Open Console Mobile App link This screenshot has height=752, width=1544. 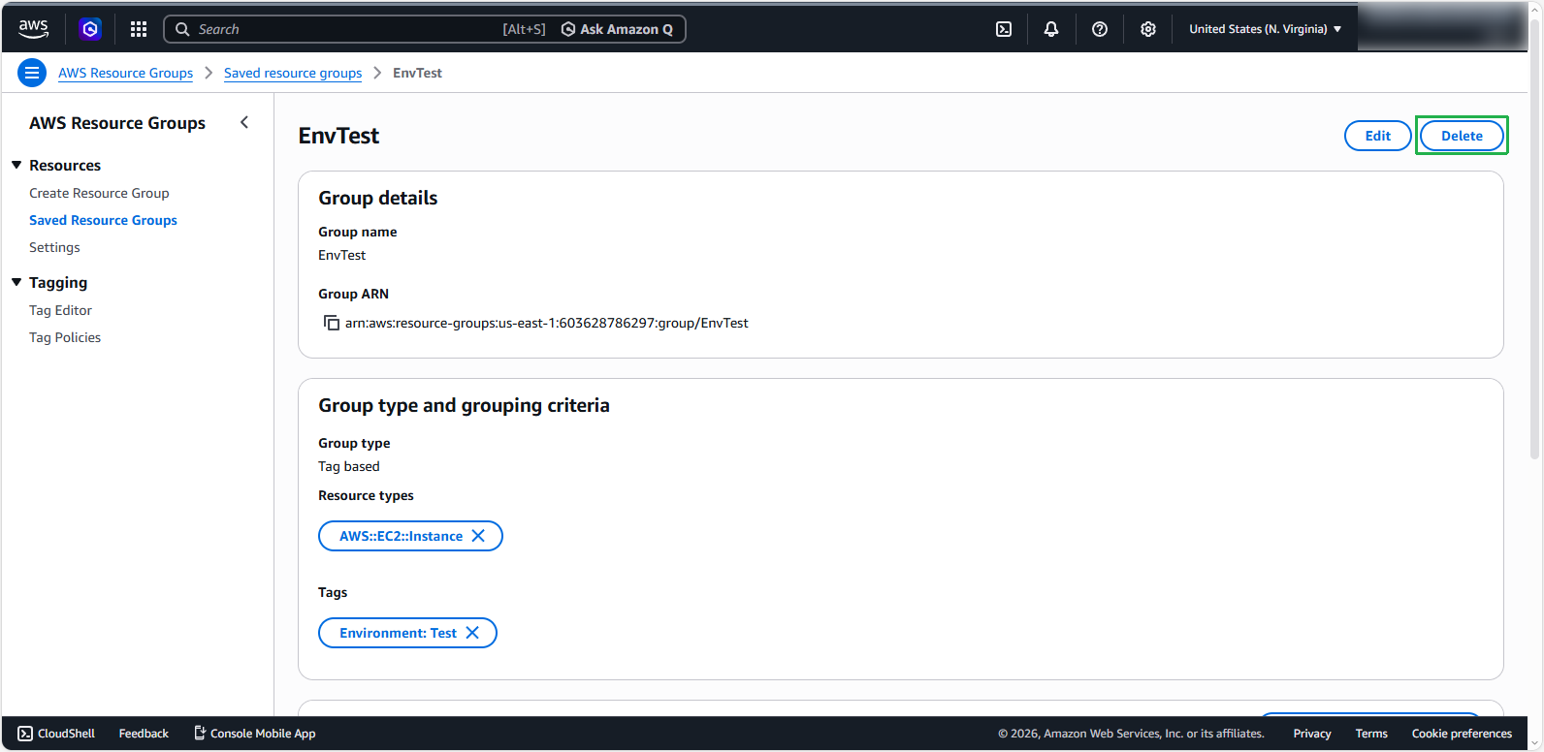255,734
